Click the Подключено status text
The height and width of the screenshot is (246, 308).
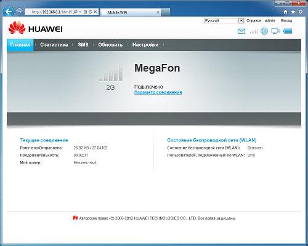[148, 87]
